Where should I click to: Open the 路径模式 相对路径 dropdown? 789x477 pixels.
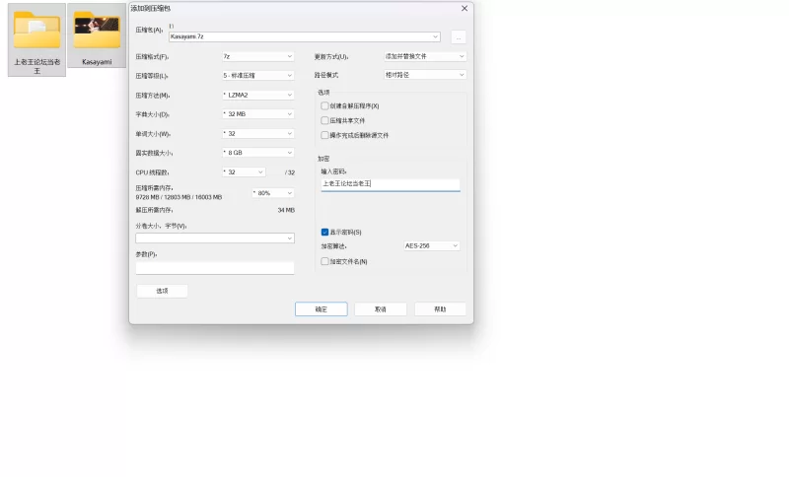(x=425, y=75)
